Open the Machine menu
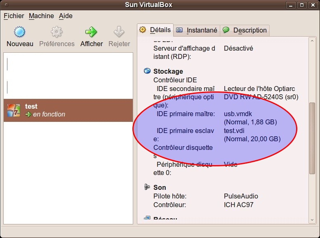The height and width of the screenshot is (238, 320). [41, 16]
